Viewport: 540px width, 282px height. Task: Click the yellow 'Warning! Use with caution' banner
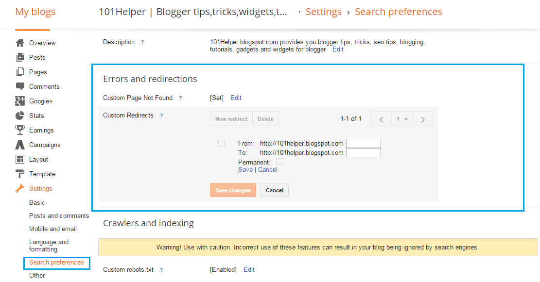[x=317, y=247]
